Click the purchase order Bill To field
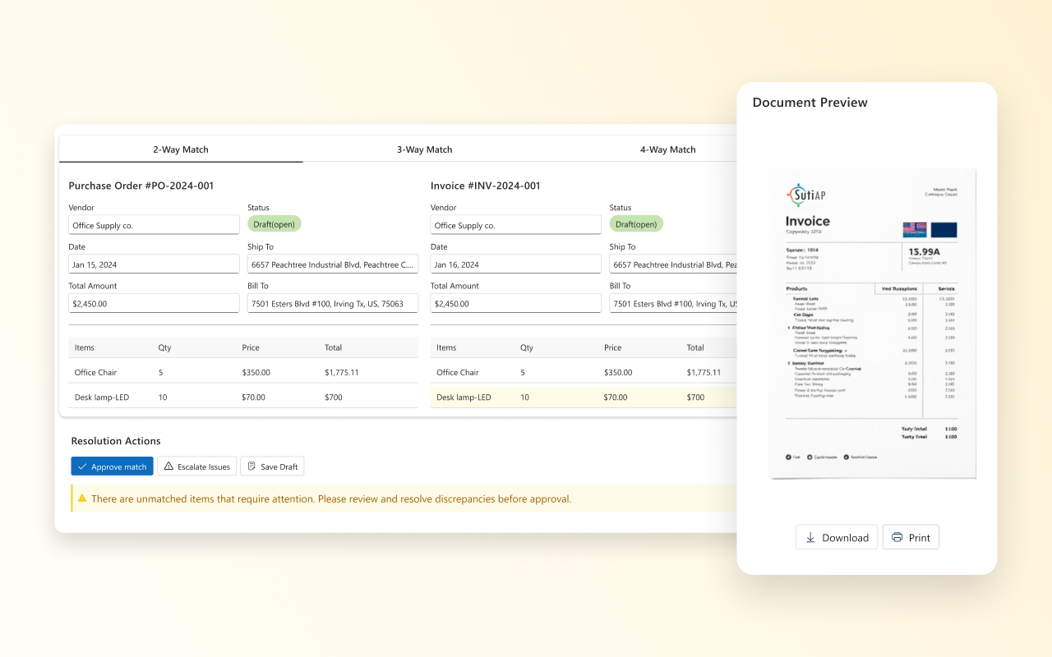1052x657 pixels. pos(332,303)
